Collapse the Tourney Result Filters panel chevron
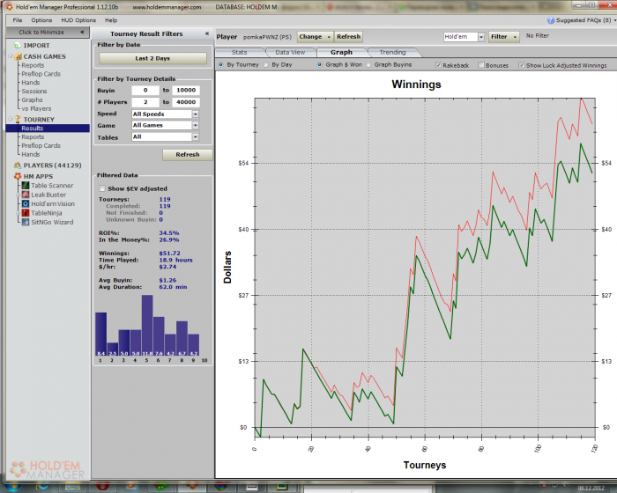617x493 pixels. click(207, 33)
